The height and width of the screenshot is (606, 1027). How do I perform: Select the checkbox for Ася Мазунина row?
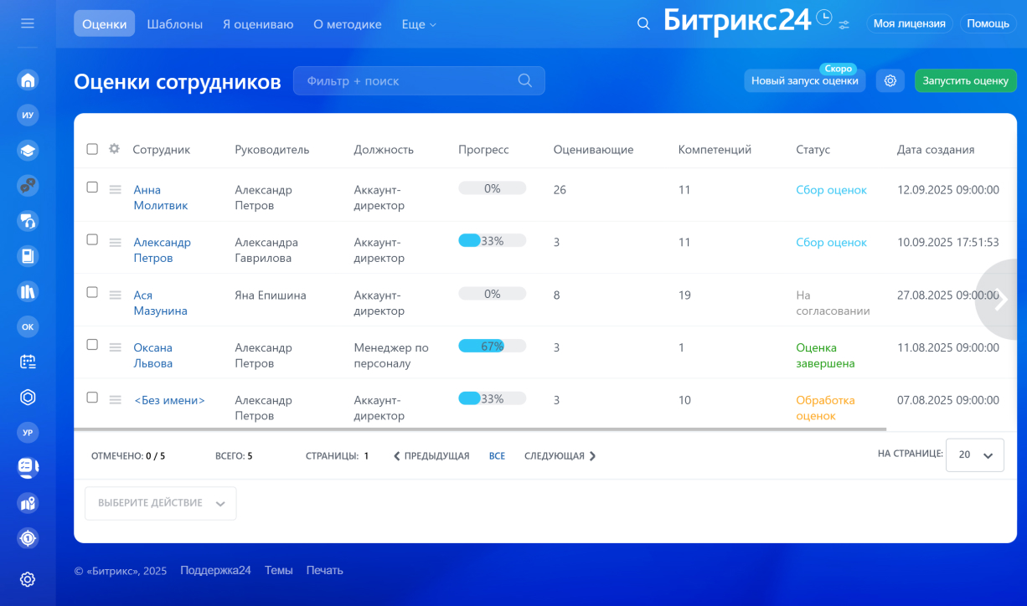tap(92, 293)
